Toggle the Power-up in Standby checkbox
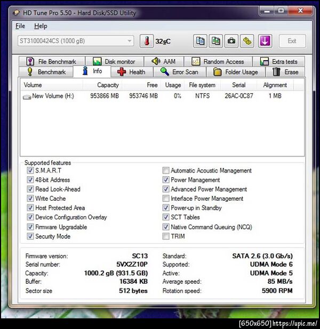 pyautogui.click(x=166, y=208)
